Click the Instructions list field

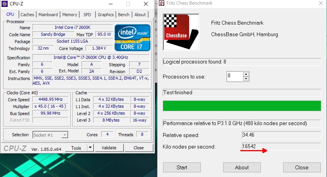click(91, 81)
